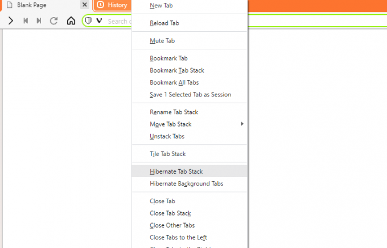Reload the current page
The image size is (387, 248).
point(54,20)
